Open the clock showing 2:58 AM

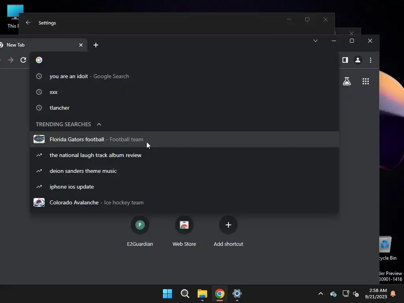(376, 294)
